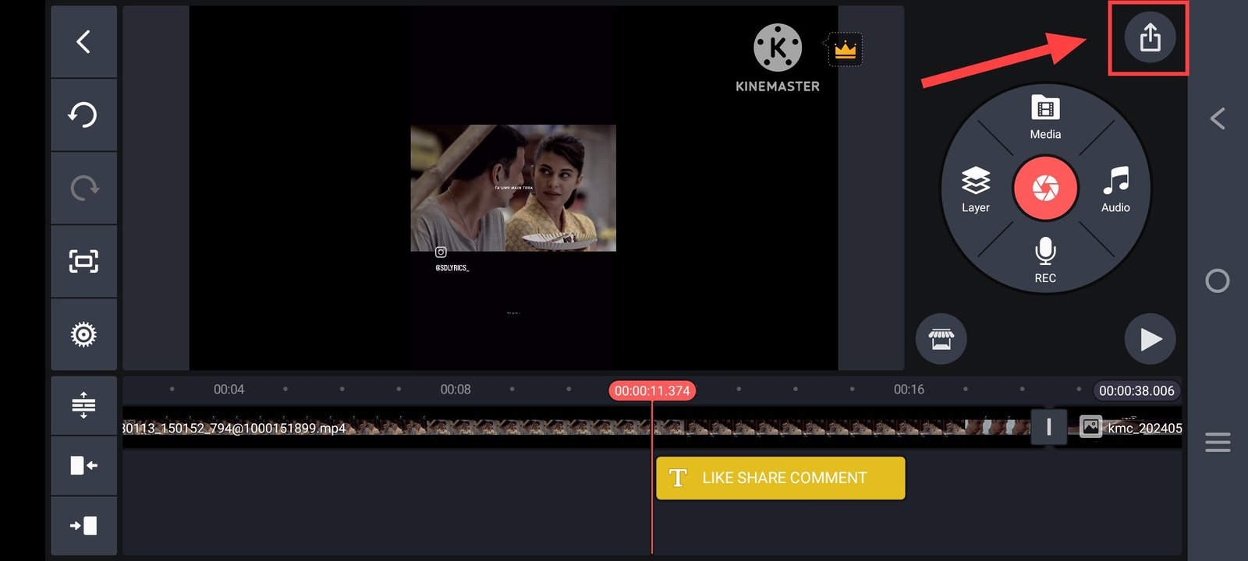Open the Layer menu

975,189
